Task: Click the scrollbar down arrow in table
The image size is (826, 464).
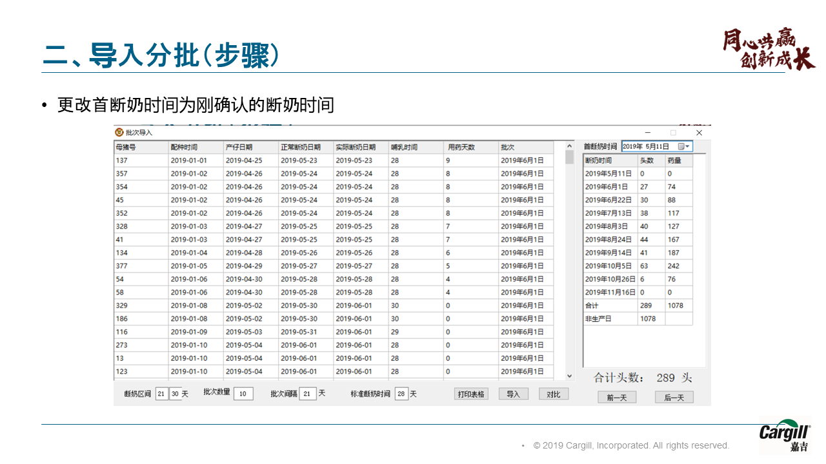Action: [569, 376]
